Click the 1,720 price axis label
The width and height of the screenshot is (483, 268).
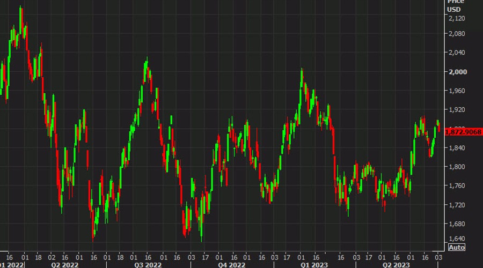(457, 205)
